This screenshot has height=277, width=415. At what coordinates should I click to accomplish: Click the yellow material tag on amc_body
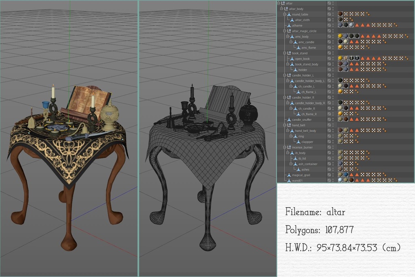[x=340, y=36]
